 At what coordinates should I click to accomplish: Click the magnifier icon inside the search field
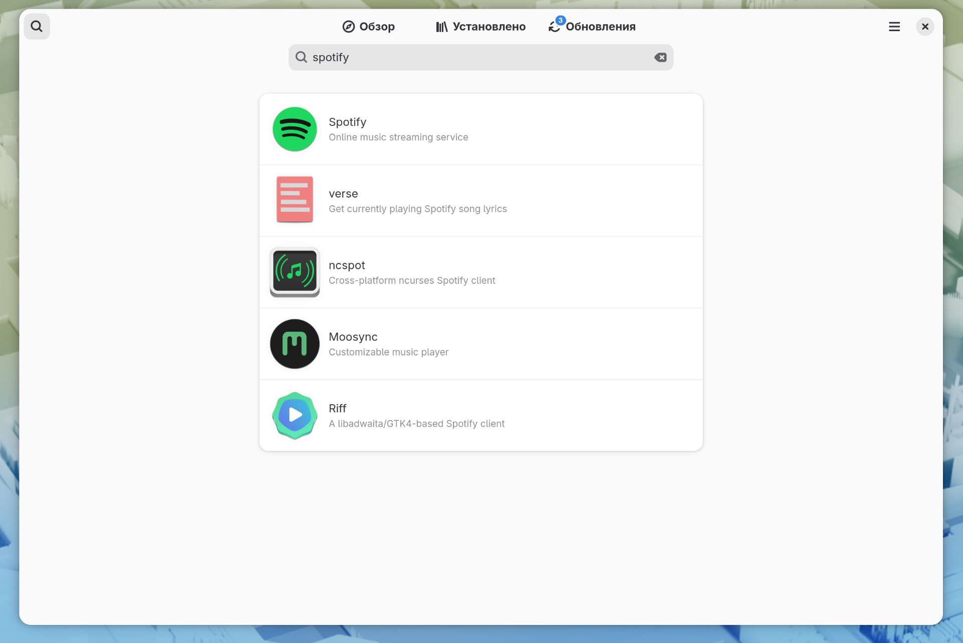[301, 57]
